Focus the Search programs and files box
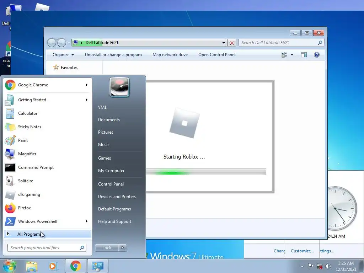364x273 pixels. click(x=47, y=248)
